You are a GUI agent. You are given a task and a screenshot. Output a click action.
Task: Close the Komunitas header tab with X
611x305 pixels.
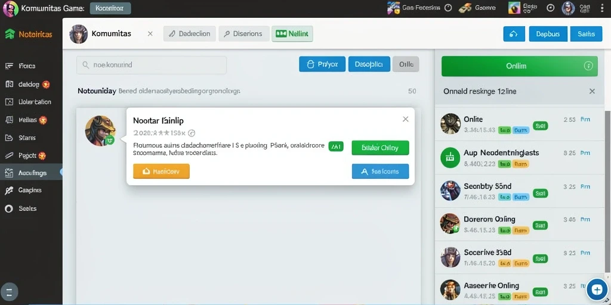click(150, 34)
